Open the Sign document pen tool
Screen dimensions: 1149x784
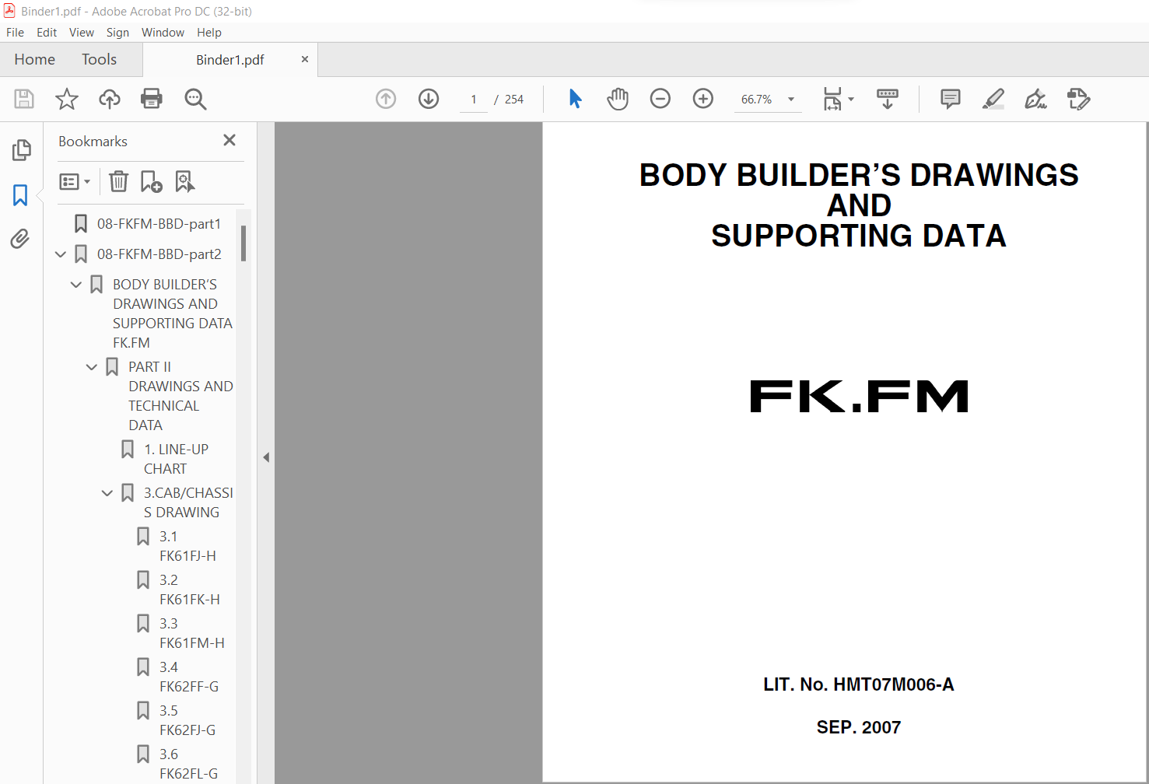pos(1035,99)
